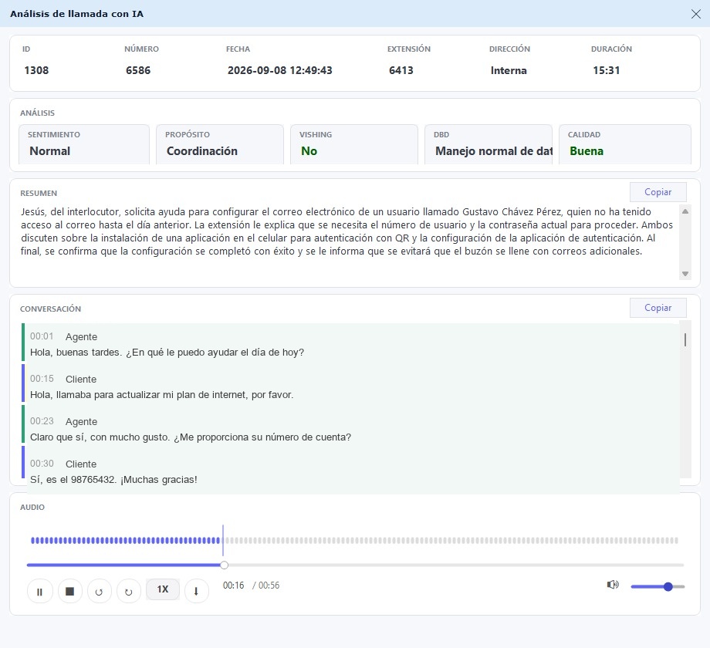
Task: Click the Dirección value Interna
Action: pyautogui.click(x=509, y=70)
